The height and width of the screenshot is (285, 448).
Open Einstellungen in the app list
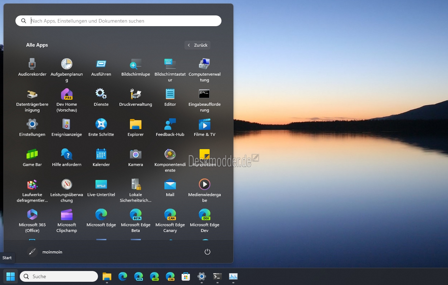tap(32, 128)
